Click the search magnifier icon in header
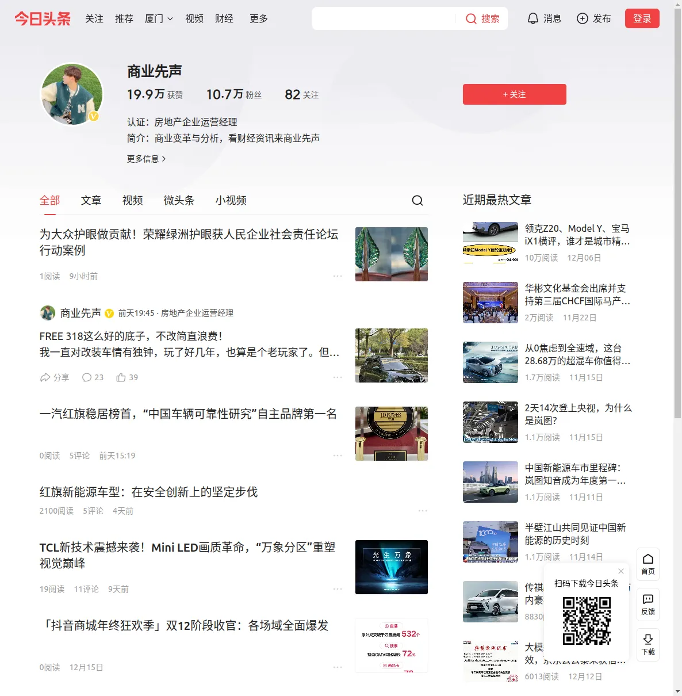The height and width of the screenshot is (696, 682). (471, 18)
